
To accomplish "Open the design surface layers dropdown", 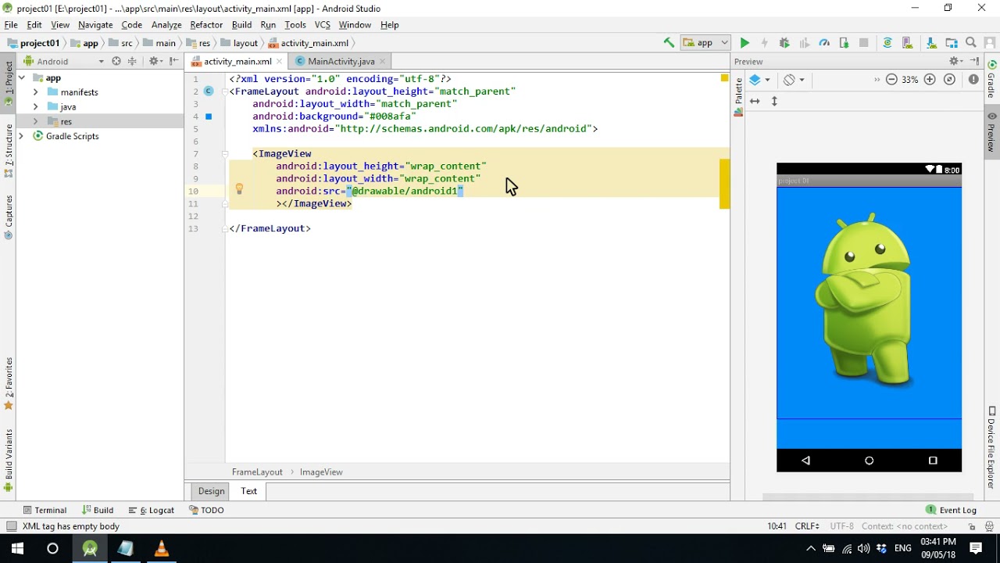I will [x=759, y=80].
